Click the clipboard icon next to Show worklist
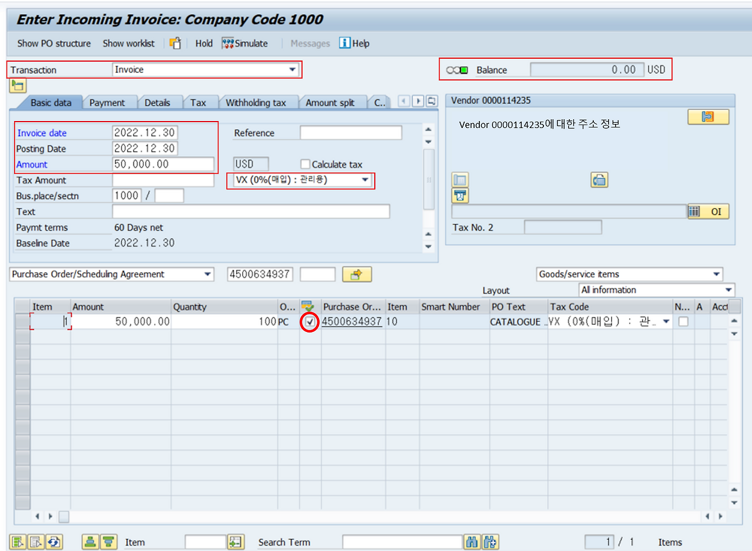The height and width of the screenshot is (551, 752). (x=174, y=43)
